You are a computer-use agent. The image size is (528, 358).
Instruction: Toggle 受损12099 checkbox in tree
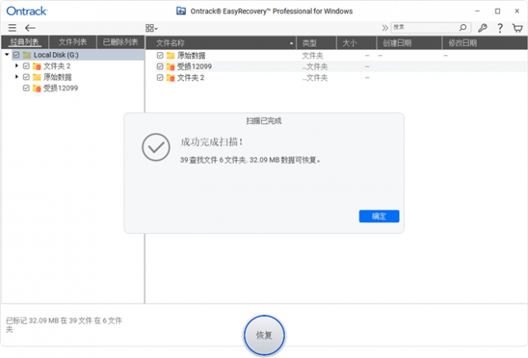click(x=26, y=89)
